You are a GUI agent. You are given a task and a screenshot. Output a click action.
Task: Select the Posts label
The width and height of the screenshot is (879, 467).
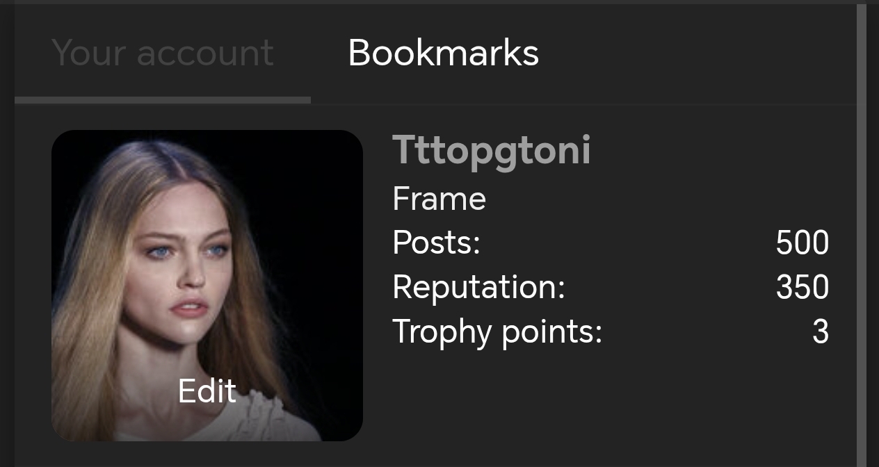(x=437, y=243)
